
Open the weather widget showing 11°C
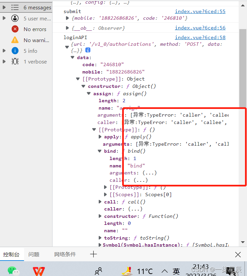pyautogui.click(x=137, y=271)
